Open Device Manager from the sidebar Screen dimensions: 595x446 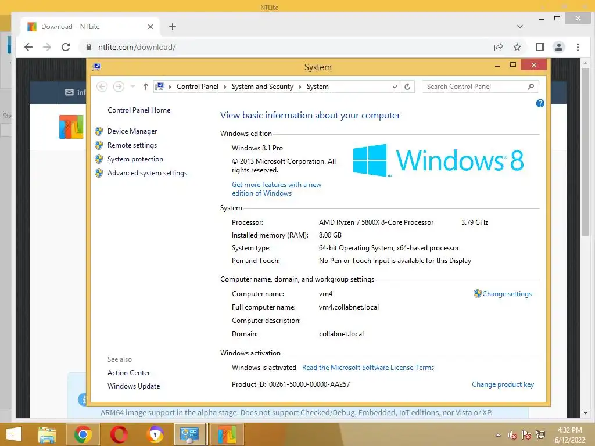pos(132,131)
